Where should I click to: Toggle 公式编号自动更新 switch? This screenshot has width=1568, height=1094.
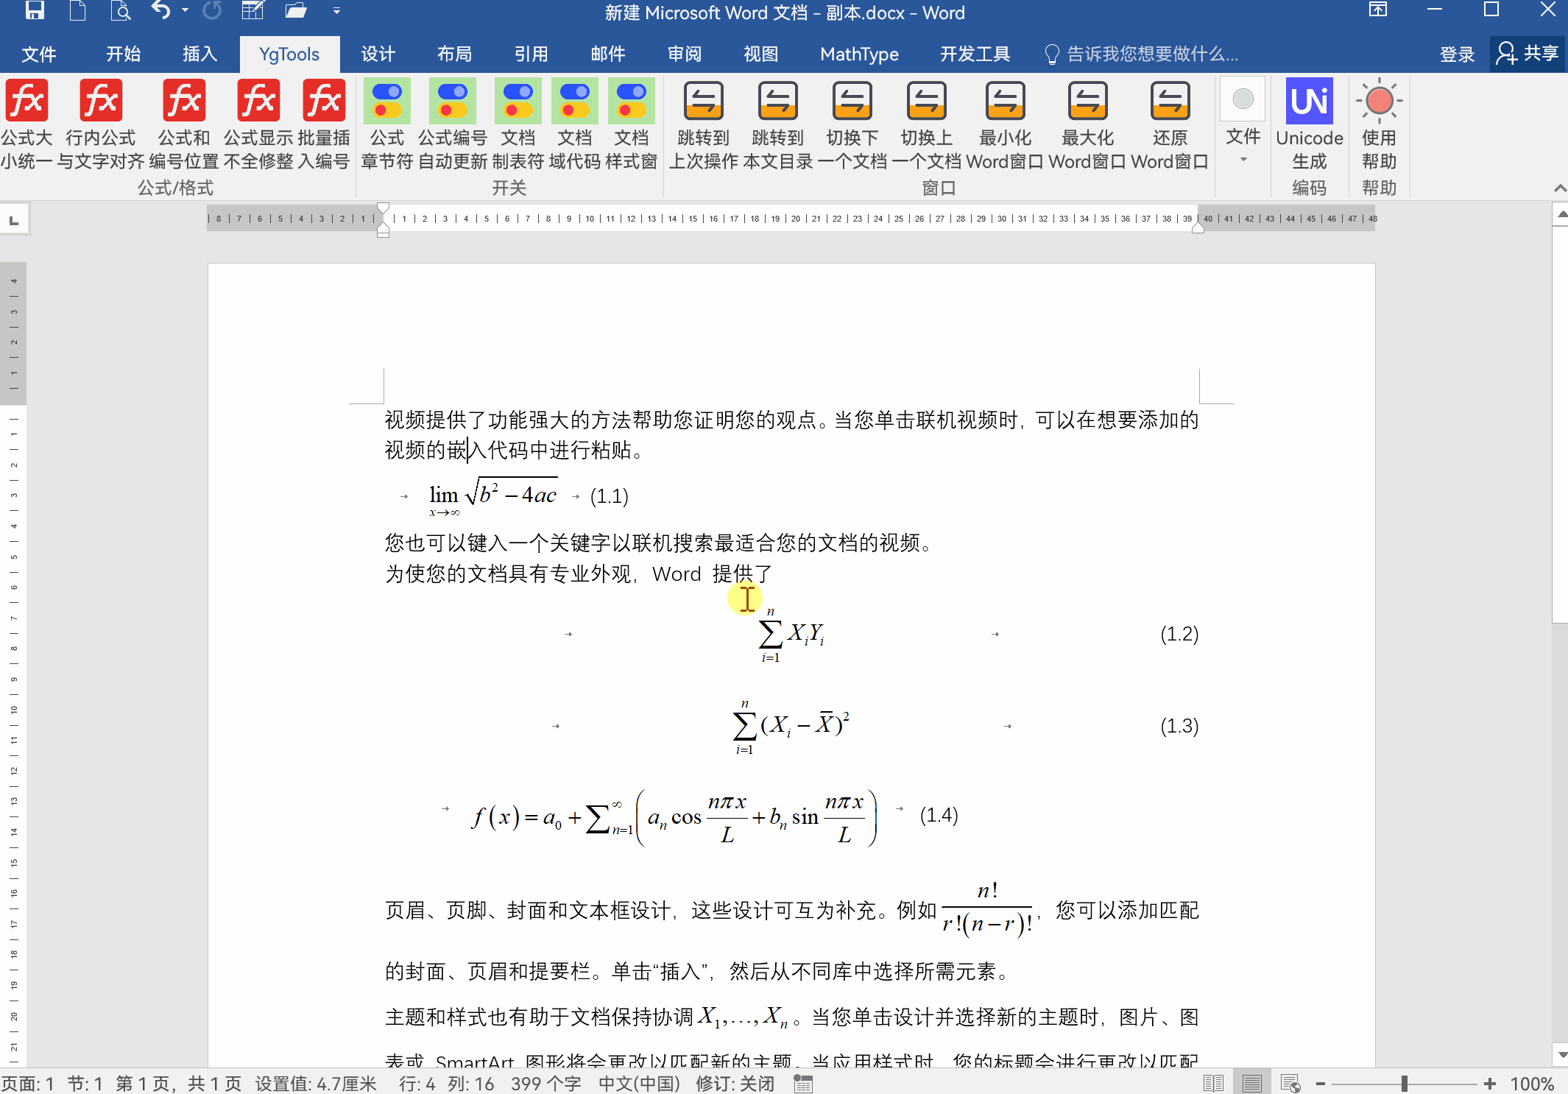452,102
